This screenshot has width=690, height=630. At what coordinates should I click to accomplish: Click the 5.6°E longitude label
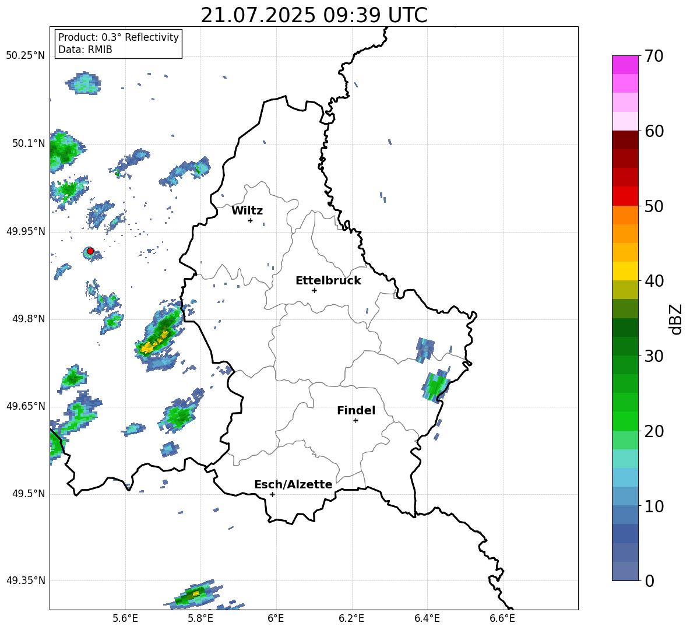(x=125, y=618)
